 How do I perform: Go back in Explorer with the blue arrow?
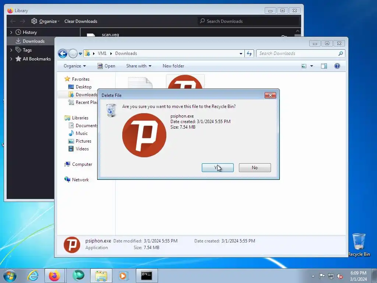click(x=63, y=53)
